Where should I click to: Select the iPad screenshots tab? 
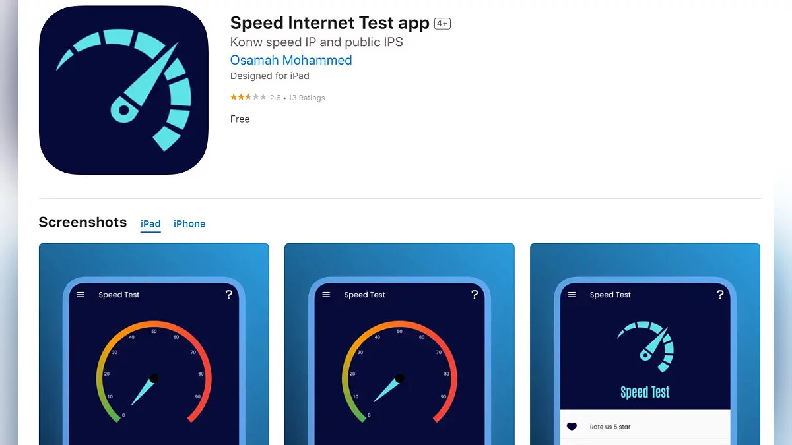150,223
